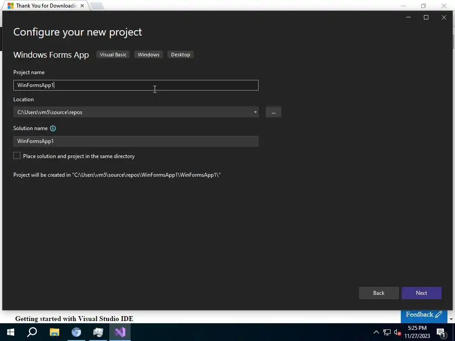The height and width of the screenshot is (341, 455).
Task: Click the project creation path text
Action: pyautogui.click(x=117, y=175)
